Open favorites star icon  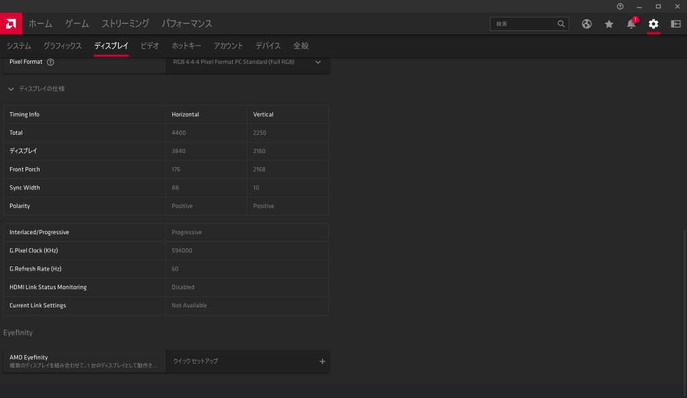click(609, 23)
